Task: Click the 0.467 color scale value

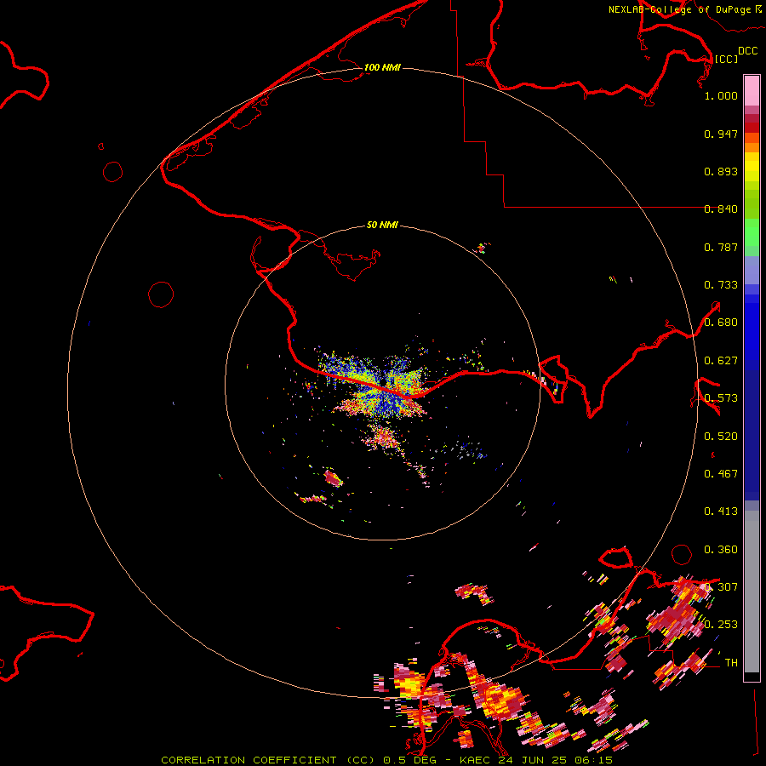Action: pyautogui.click(x=721, y=474)
